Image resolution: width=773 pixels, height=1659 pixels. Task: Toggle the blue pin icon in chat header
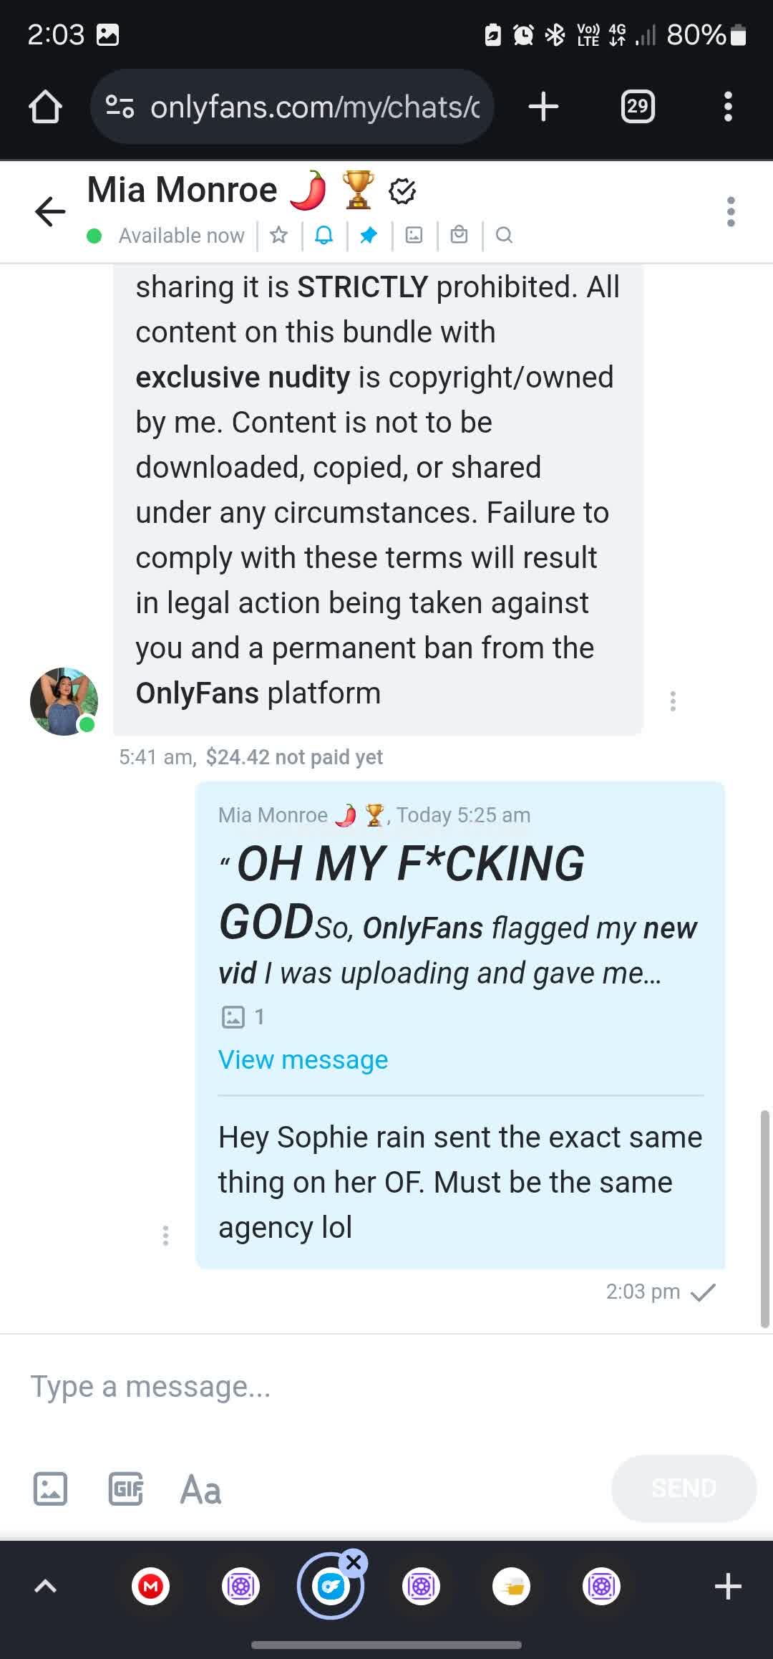tap(369, 235)
